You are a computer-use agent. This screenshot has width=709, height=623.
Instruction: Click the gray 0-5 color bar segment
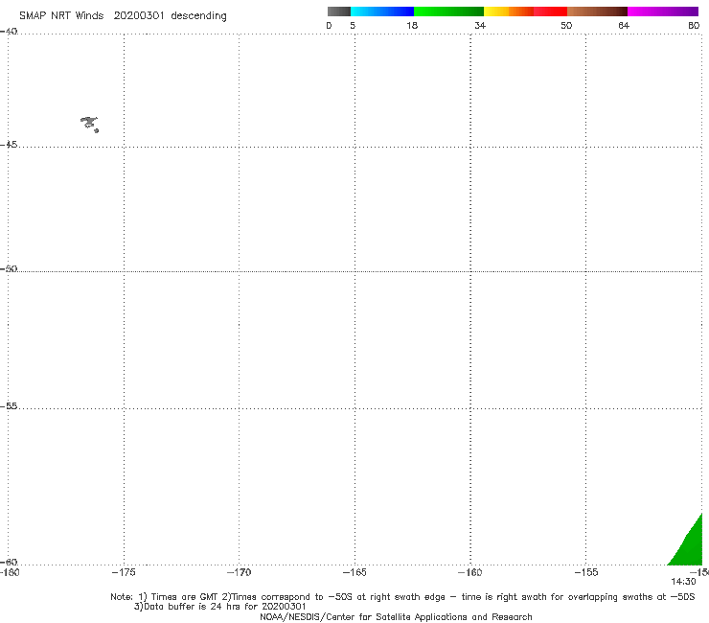click(339, 12)
